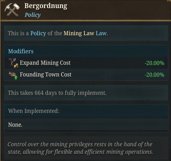This screenshot has width=171, height=161.
Task: Click the Expand Mining Cost icon
Action: tap(13, 63)
